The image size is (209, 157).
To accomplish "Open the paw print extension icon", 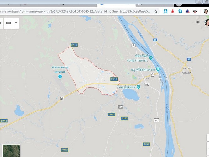I will (195, 11).
